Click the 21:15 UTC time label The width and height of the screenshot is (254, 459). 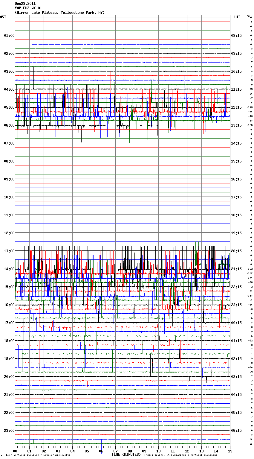236,269
